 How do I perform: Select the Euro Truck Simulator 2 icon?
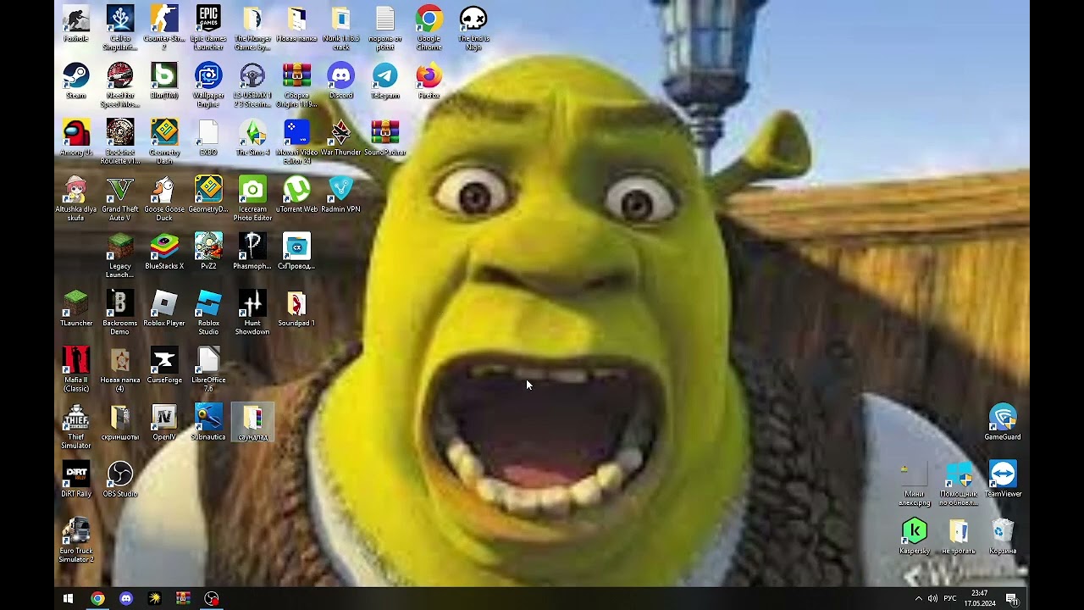76,541
